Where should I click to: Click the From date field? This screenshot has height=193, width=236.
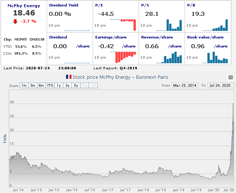coord(185,86)
